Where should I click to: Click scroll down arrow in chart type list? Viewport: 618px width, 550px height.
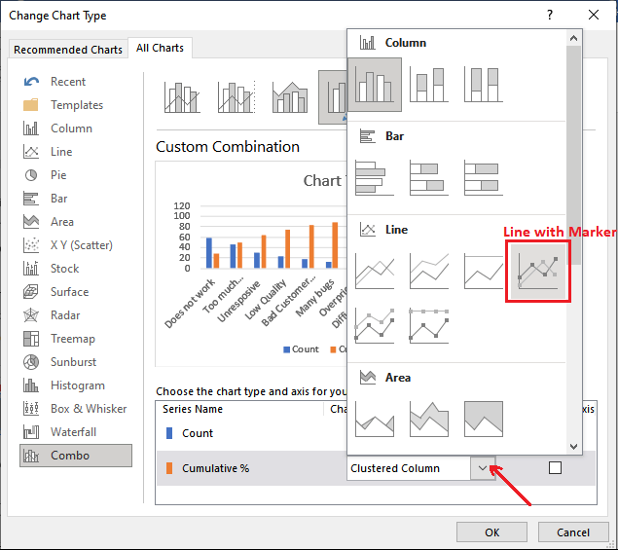tap(573, 446)
